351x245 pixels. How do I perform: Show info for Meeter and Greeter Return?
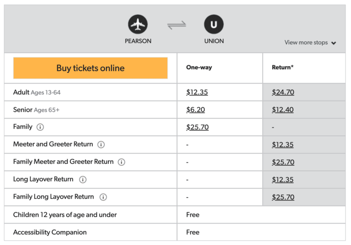(101, 144)
